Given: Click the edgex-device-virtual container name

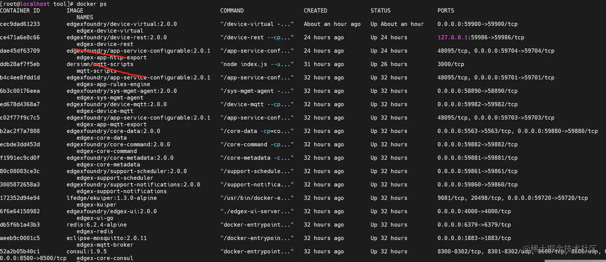Looking at the screenshot, I should pos(110,31).
